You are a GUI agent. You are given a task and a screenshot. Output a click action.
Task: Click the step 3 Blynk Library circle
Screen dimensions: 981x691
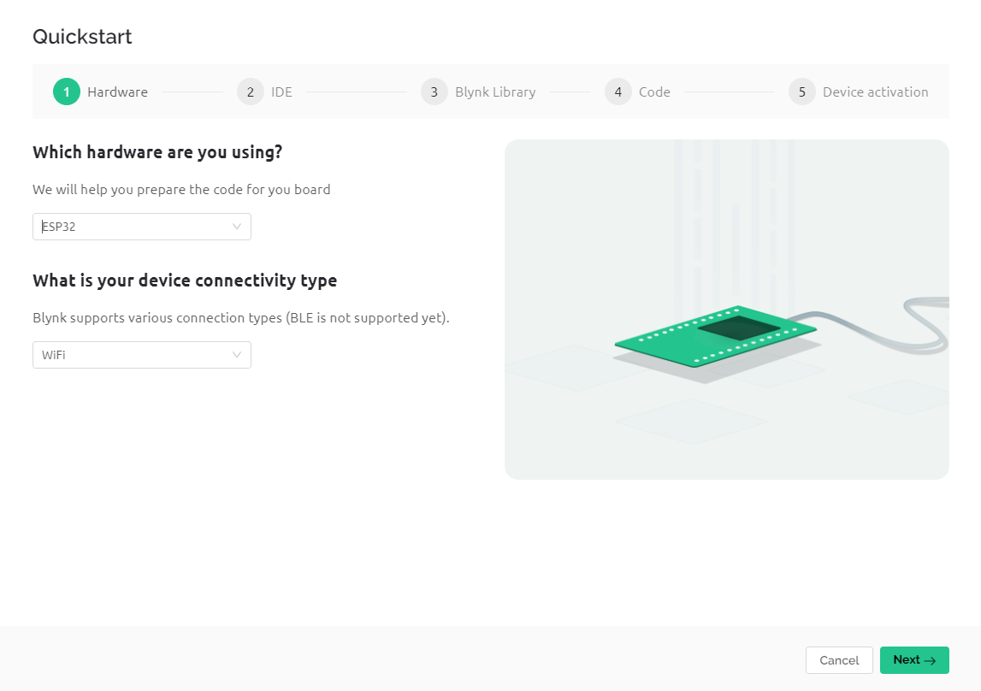coord(434,92)
